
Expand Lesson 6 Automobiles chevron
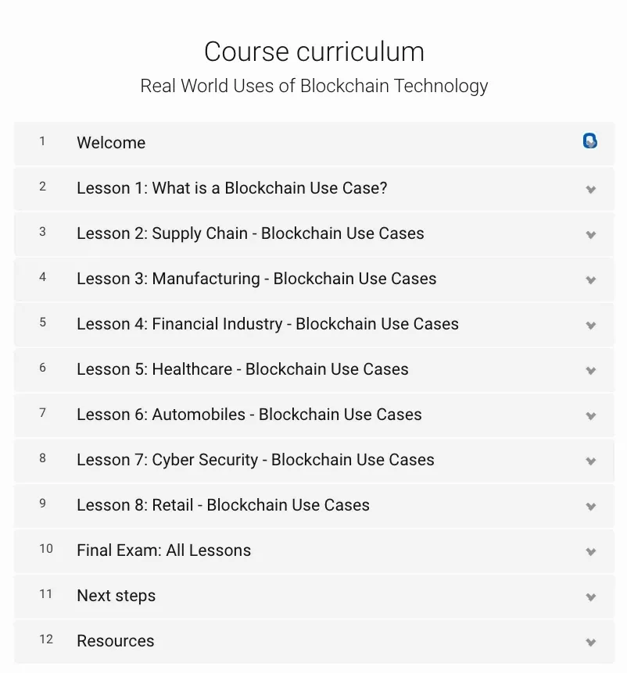591,416
